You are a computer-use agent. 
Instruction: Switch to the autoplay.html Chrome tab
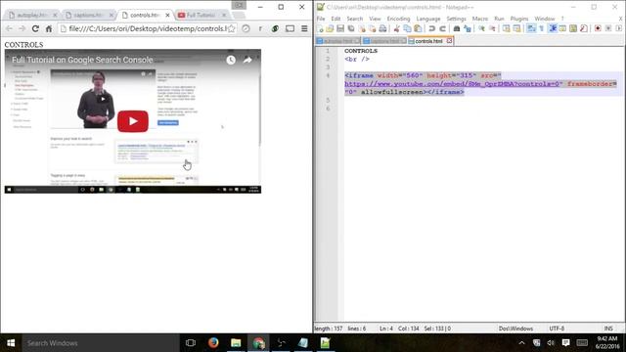click(x=31, y=16)
